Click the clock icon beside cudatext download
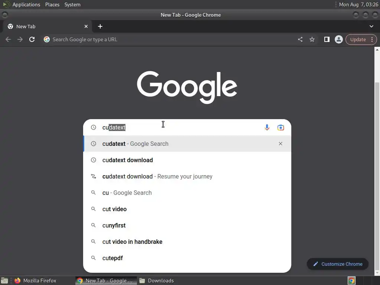This screenshot has height=285, width=380. pyautogui.click(x=93, y=160)
